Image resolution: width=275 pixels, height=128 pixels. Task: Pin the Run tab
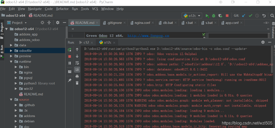(70, 80)
